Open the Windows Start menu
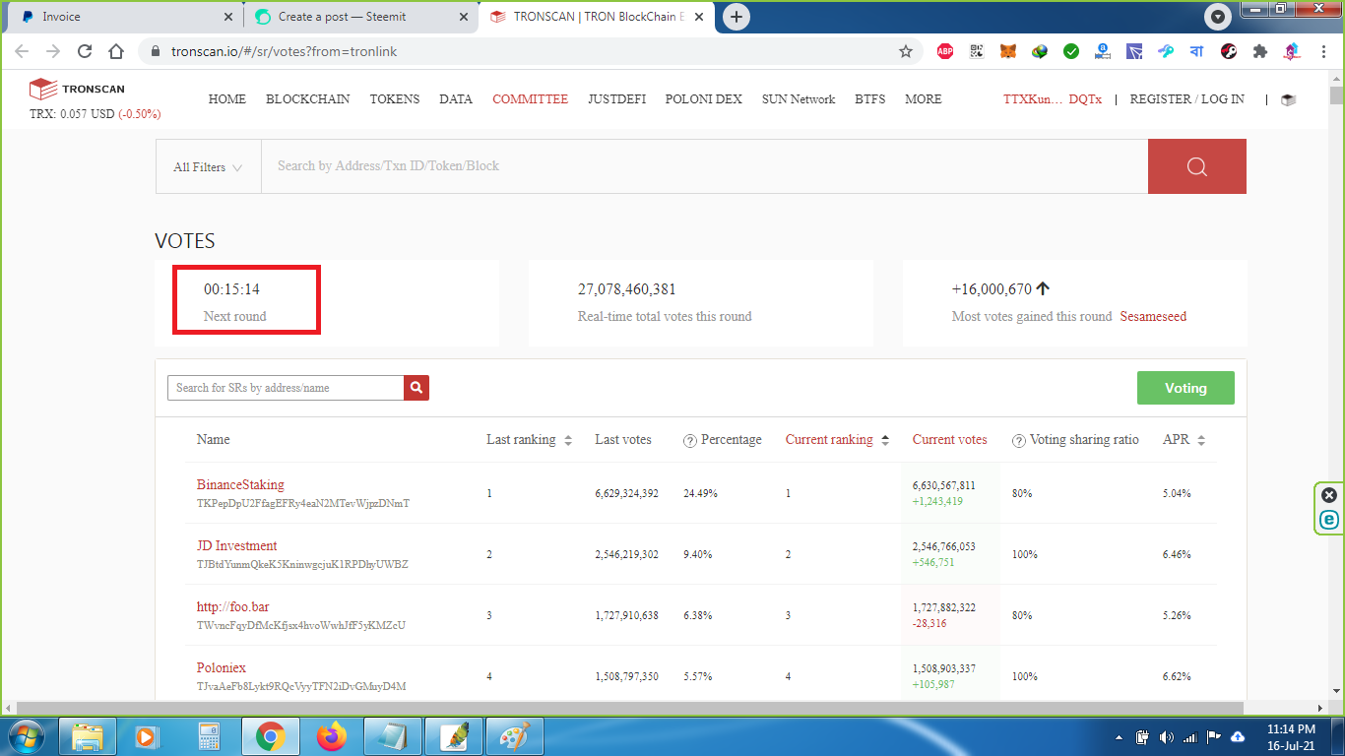Image resolution: width=1345 pixels, height=756 pixels. (x=25, y=736)
